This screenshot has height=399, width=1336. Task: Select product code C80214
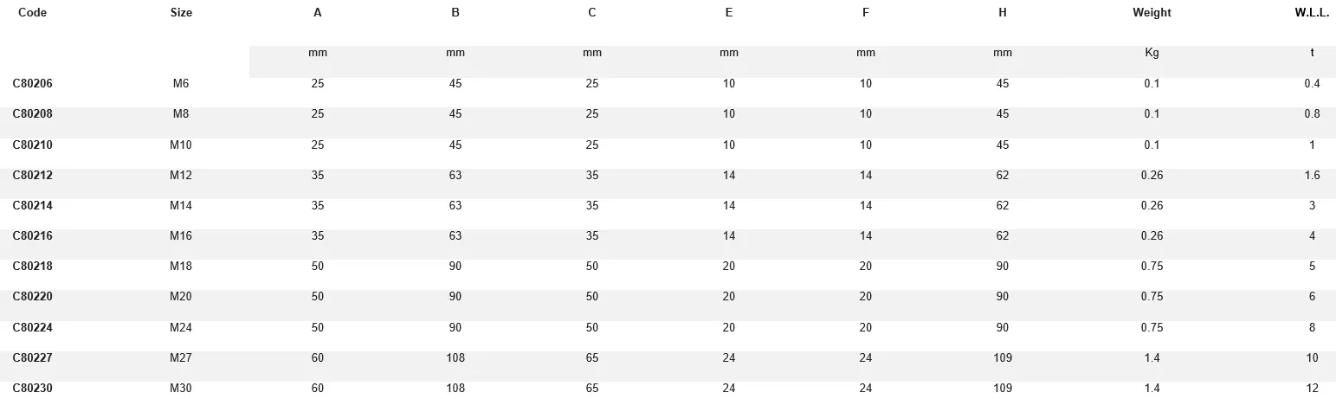point(32,206)
